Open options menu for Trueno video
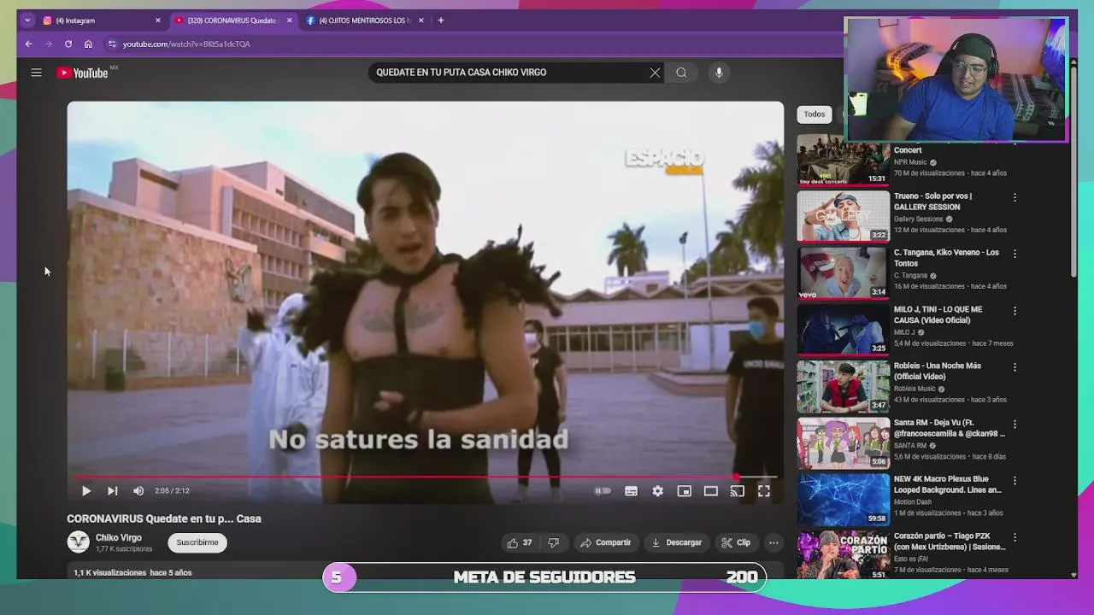This screenshot has width=1094, height=615. pos(1015,197)
